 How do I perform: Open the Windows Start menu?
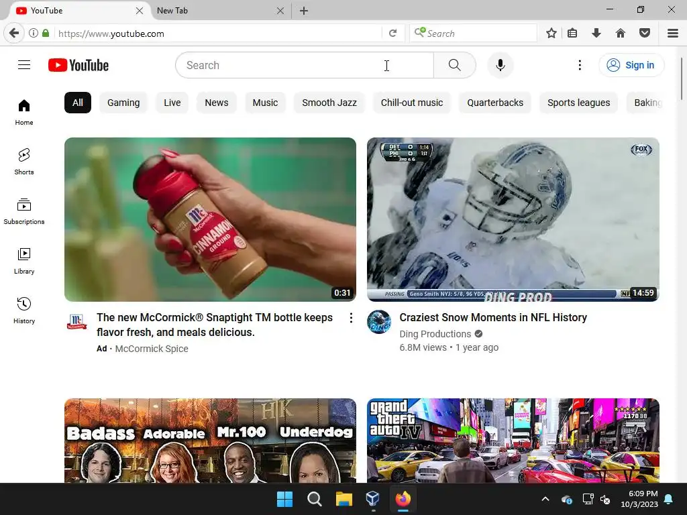pos(284,499)
